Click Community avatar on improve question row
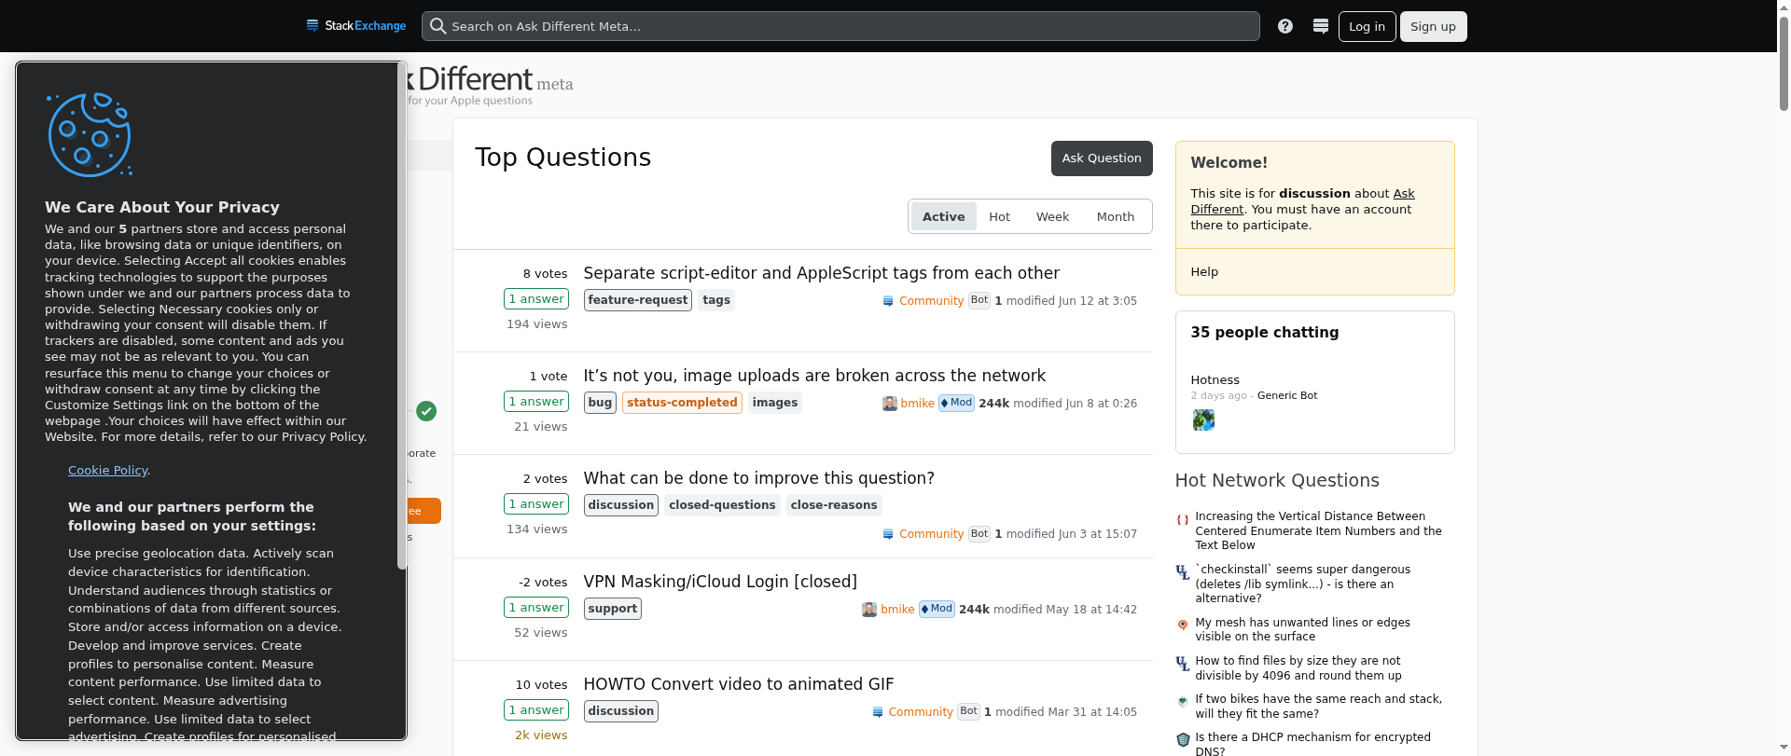The width and height of the screenshot is (1791, 756). coord(888,534)
